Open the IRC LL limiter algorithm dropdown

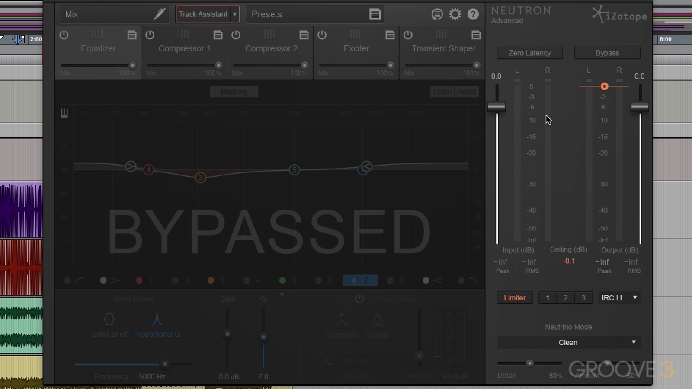tap(619, 298)
